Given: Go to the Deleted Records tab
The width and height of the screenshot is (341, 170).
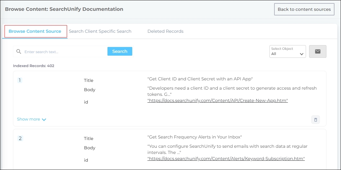Looking at the screenshot, I should coord(165,31).
